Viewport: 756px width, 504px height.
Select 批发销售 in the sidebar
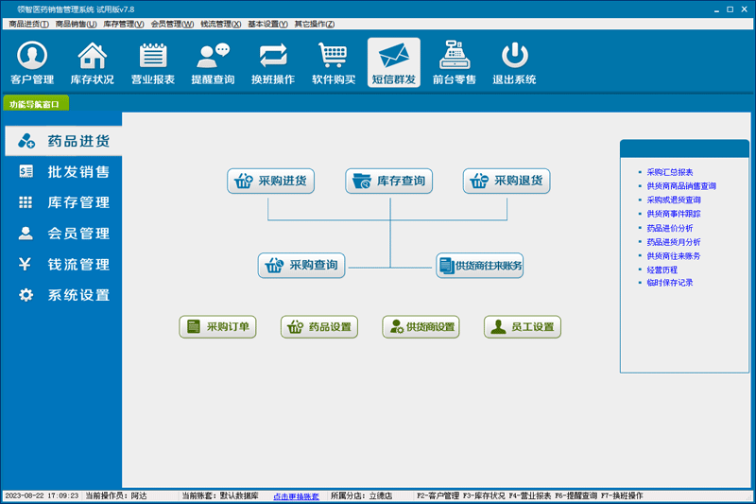point(63,172)
